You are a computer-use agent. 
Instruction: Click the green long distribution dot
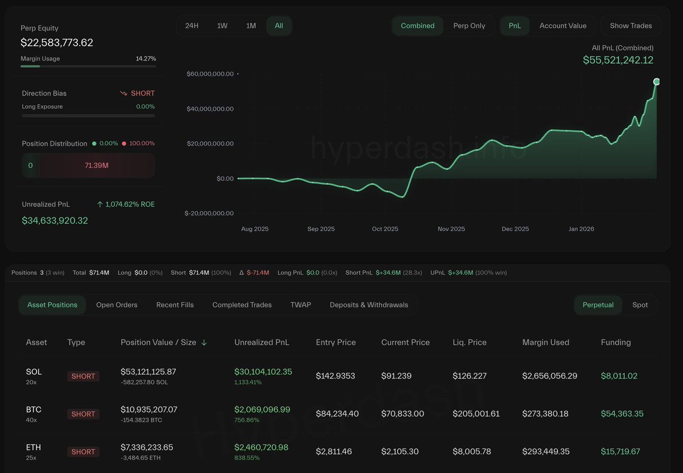click(94, 144)
